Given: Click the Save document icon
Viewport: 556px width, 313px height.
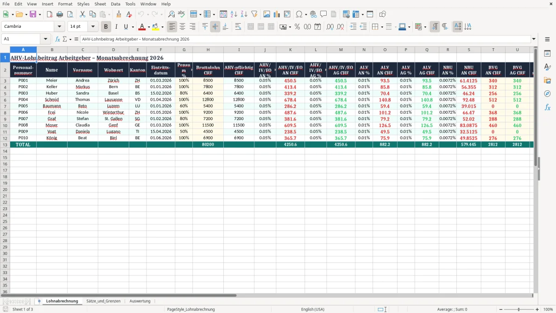Looking at the screenshot, I should (33, 14).
